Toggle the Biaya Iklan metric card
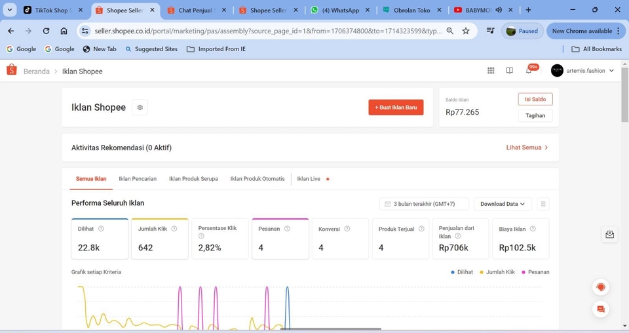Image resolution: width=629 pixels, height=333 pixels. [x=521, y=239]
